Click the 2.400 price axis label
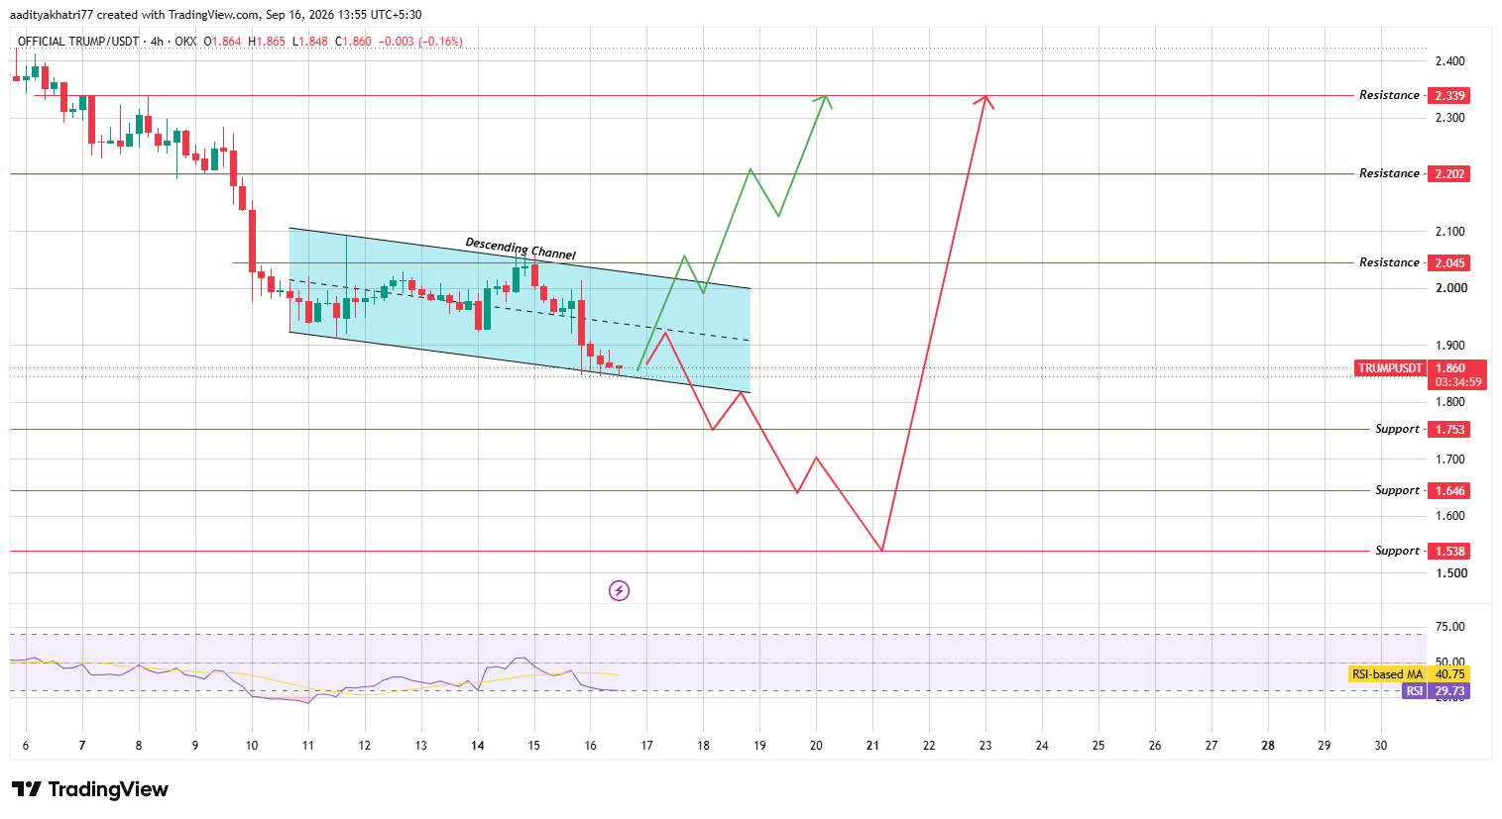Viewport: 1502px width, 819px height. (x=1449, y=61)
